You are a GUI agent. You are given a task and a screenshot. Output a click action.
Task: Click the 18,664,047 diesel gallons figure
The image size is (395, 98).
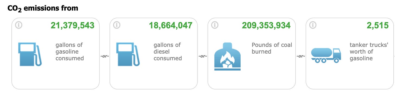171,26
